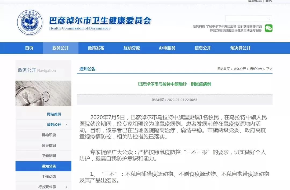Open 预决算公开 in the navigation bar
Viewport: 290px width, 190px height.
[240, 48]
